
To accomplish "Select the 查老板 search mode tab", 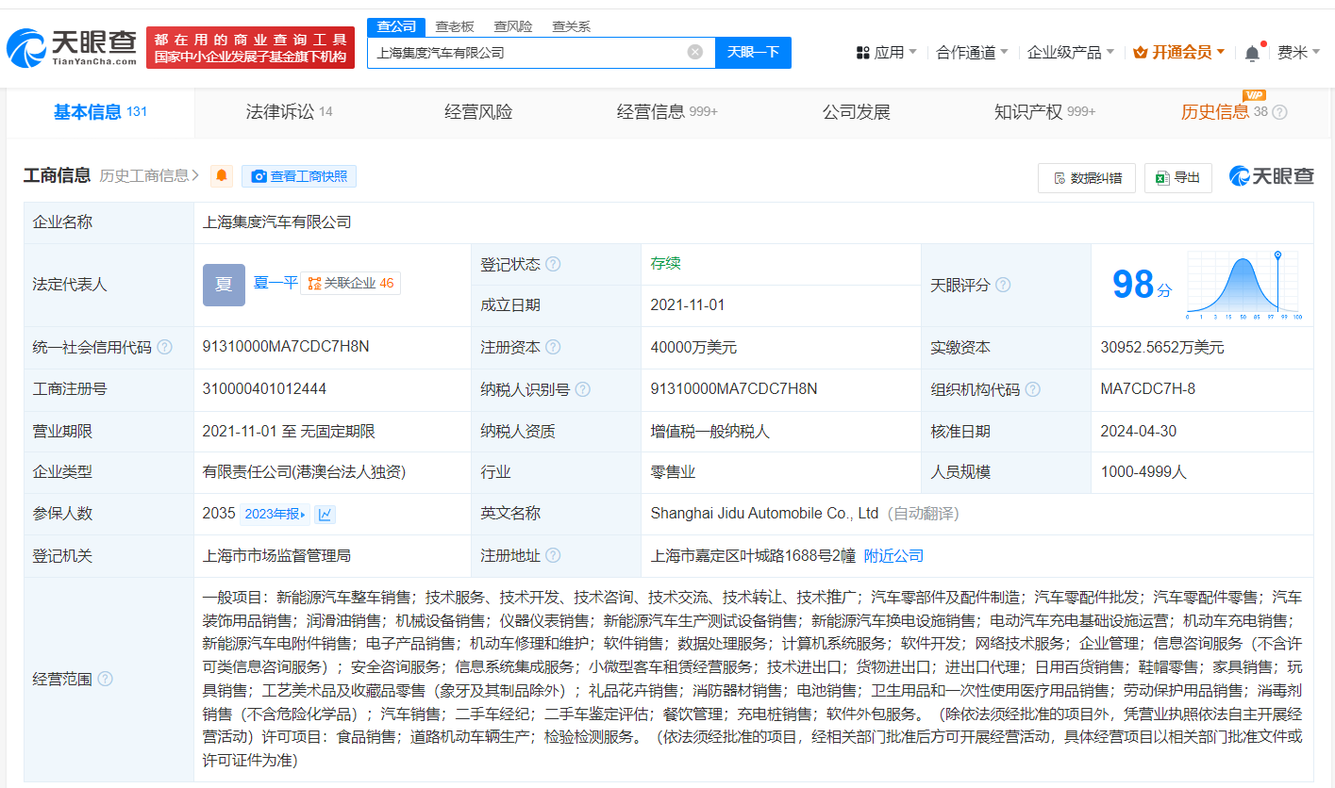I will tap(454, 26).
